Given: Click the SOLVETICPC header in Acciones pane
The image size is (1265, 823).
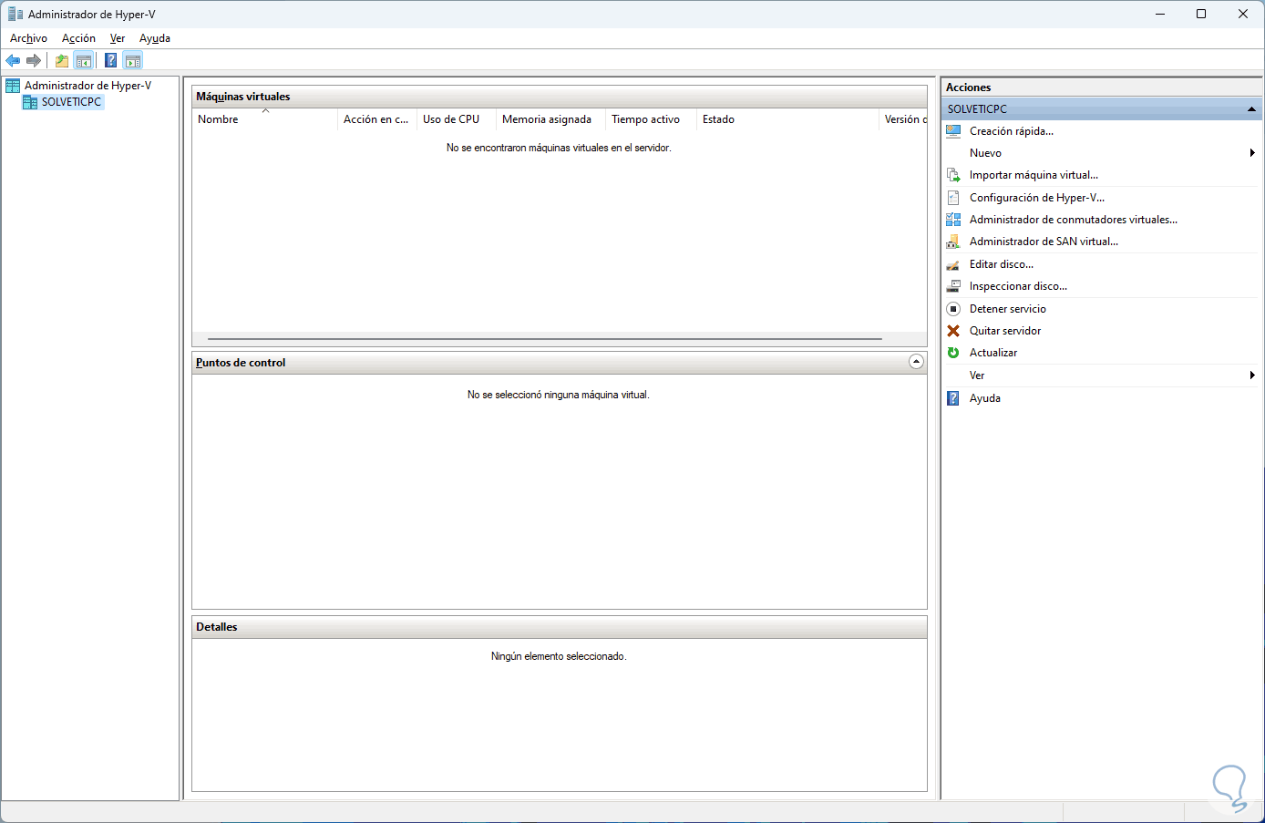Looking at the screenshot, I should point(1101,109).
